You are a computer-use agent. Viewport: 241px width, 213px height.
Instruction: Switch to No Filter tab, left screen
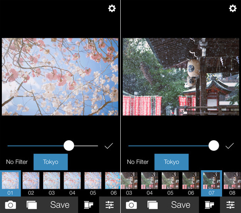click(17, 162)
